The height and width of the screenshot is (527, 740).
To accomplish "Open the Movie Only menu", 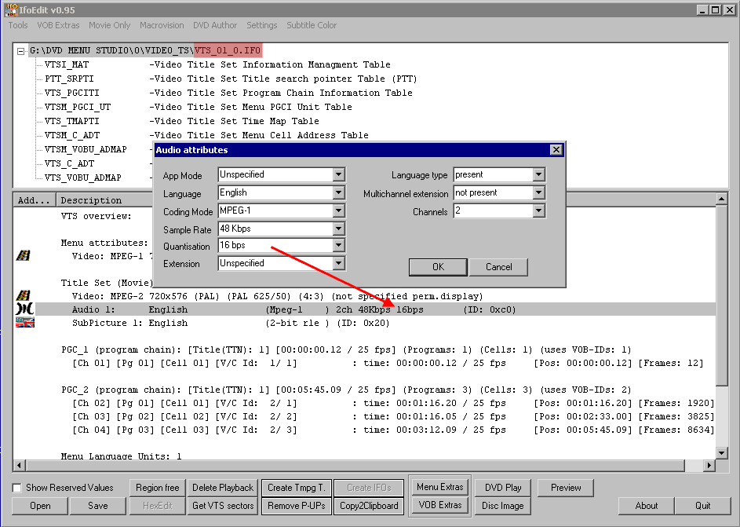I will click(110, 25).
